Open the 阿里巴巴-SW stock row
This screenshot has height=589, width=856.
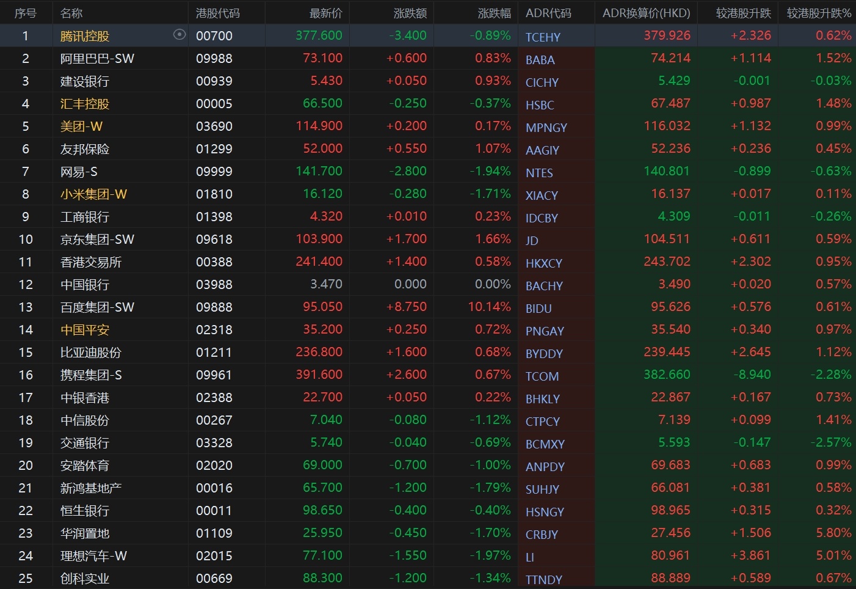coord(97,59)
